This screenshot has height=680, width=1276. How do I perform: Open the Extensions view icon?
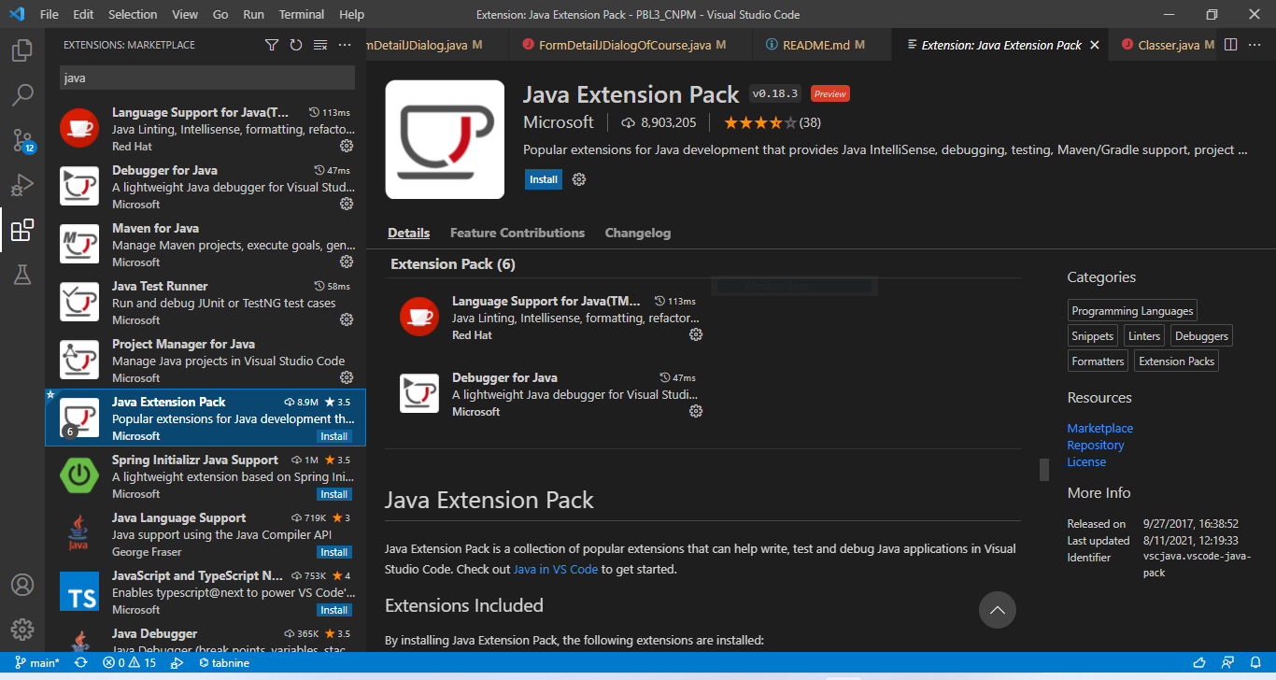pos(22,229)
